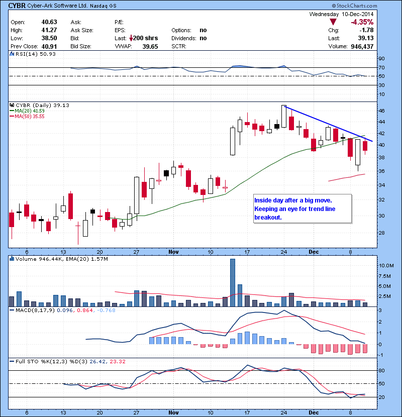Click the stochastic %K value 26.42

pos(97,361)
